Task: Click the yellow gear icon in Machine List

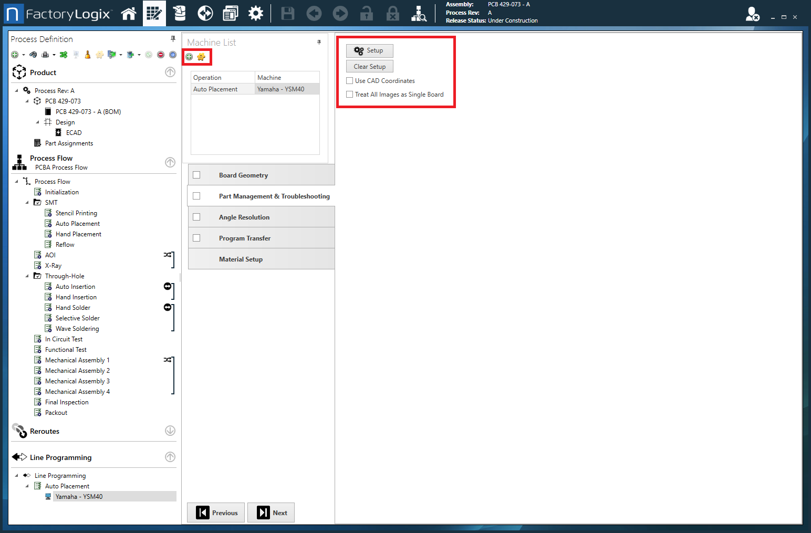Action: 201,56
